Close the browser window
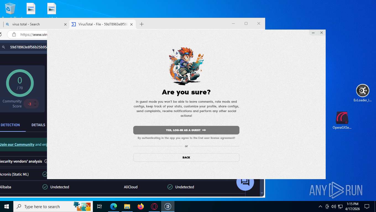376x212 pixels. (x=259, y=23)
